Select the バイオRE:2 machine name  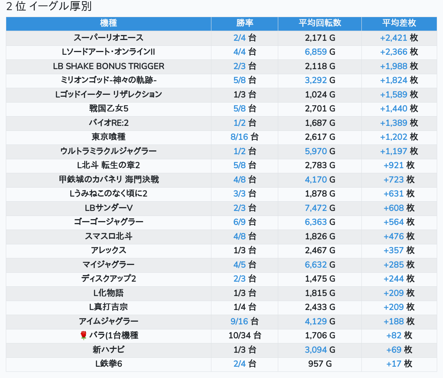(108, 123)
